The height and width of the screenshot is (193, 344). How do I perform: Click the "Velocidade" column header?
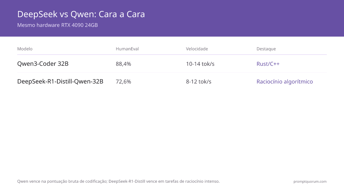197,49
